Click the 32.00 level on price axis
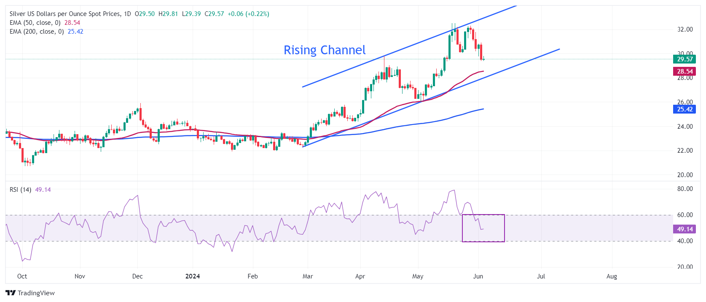706x302 pixels. coord(685,29)
